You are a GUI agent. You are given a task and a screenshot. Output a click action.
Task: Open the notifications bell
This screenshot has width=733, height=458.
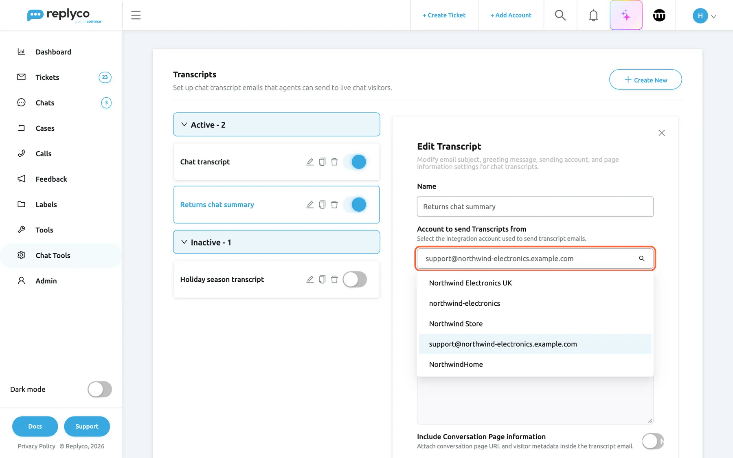click(x=593, y=15)
